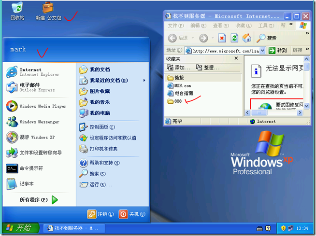
Task: Click the Log Off button
Action: pyautogui.click(x=101, y=214)
